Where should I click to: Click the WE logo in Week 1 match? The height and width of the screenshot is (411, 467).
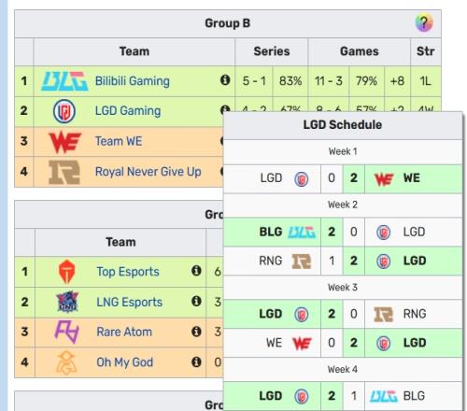point(384,179)
